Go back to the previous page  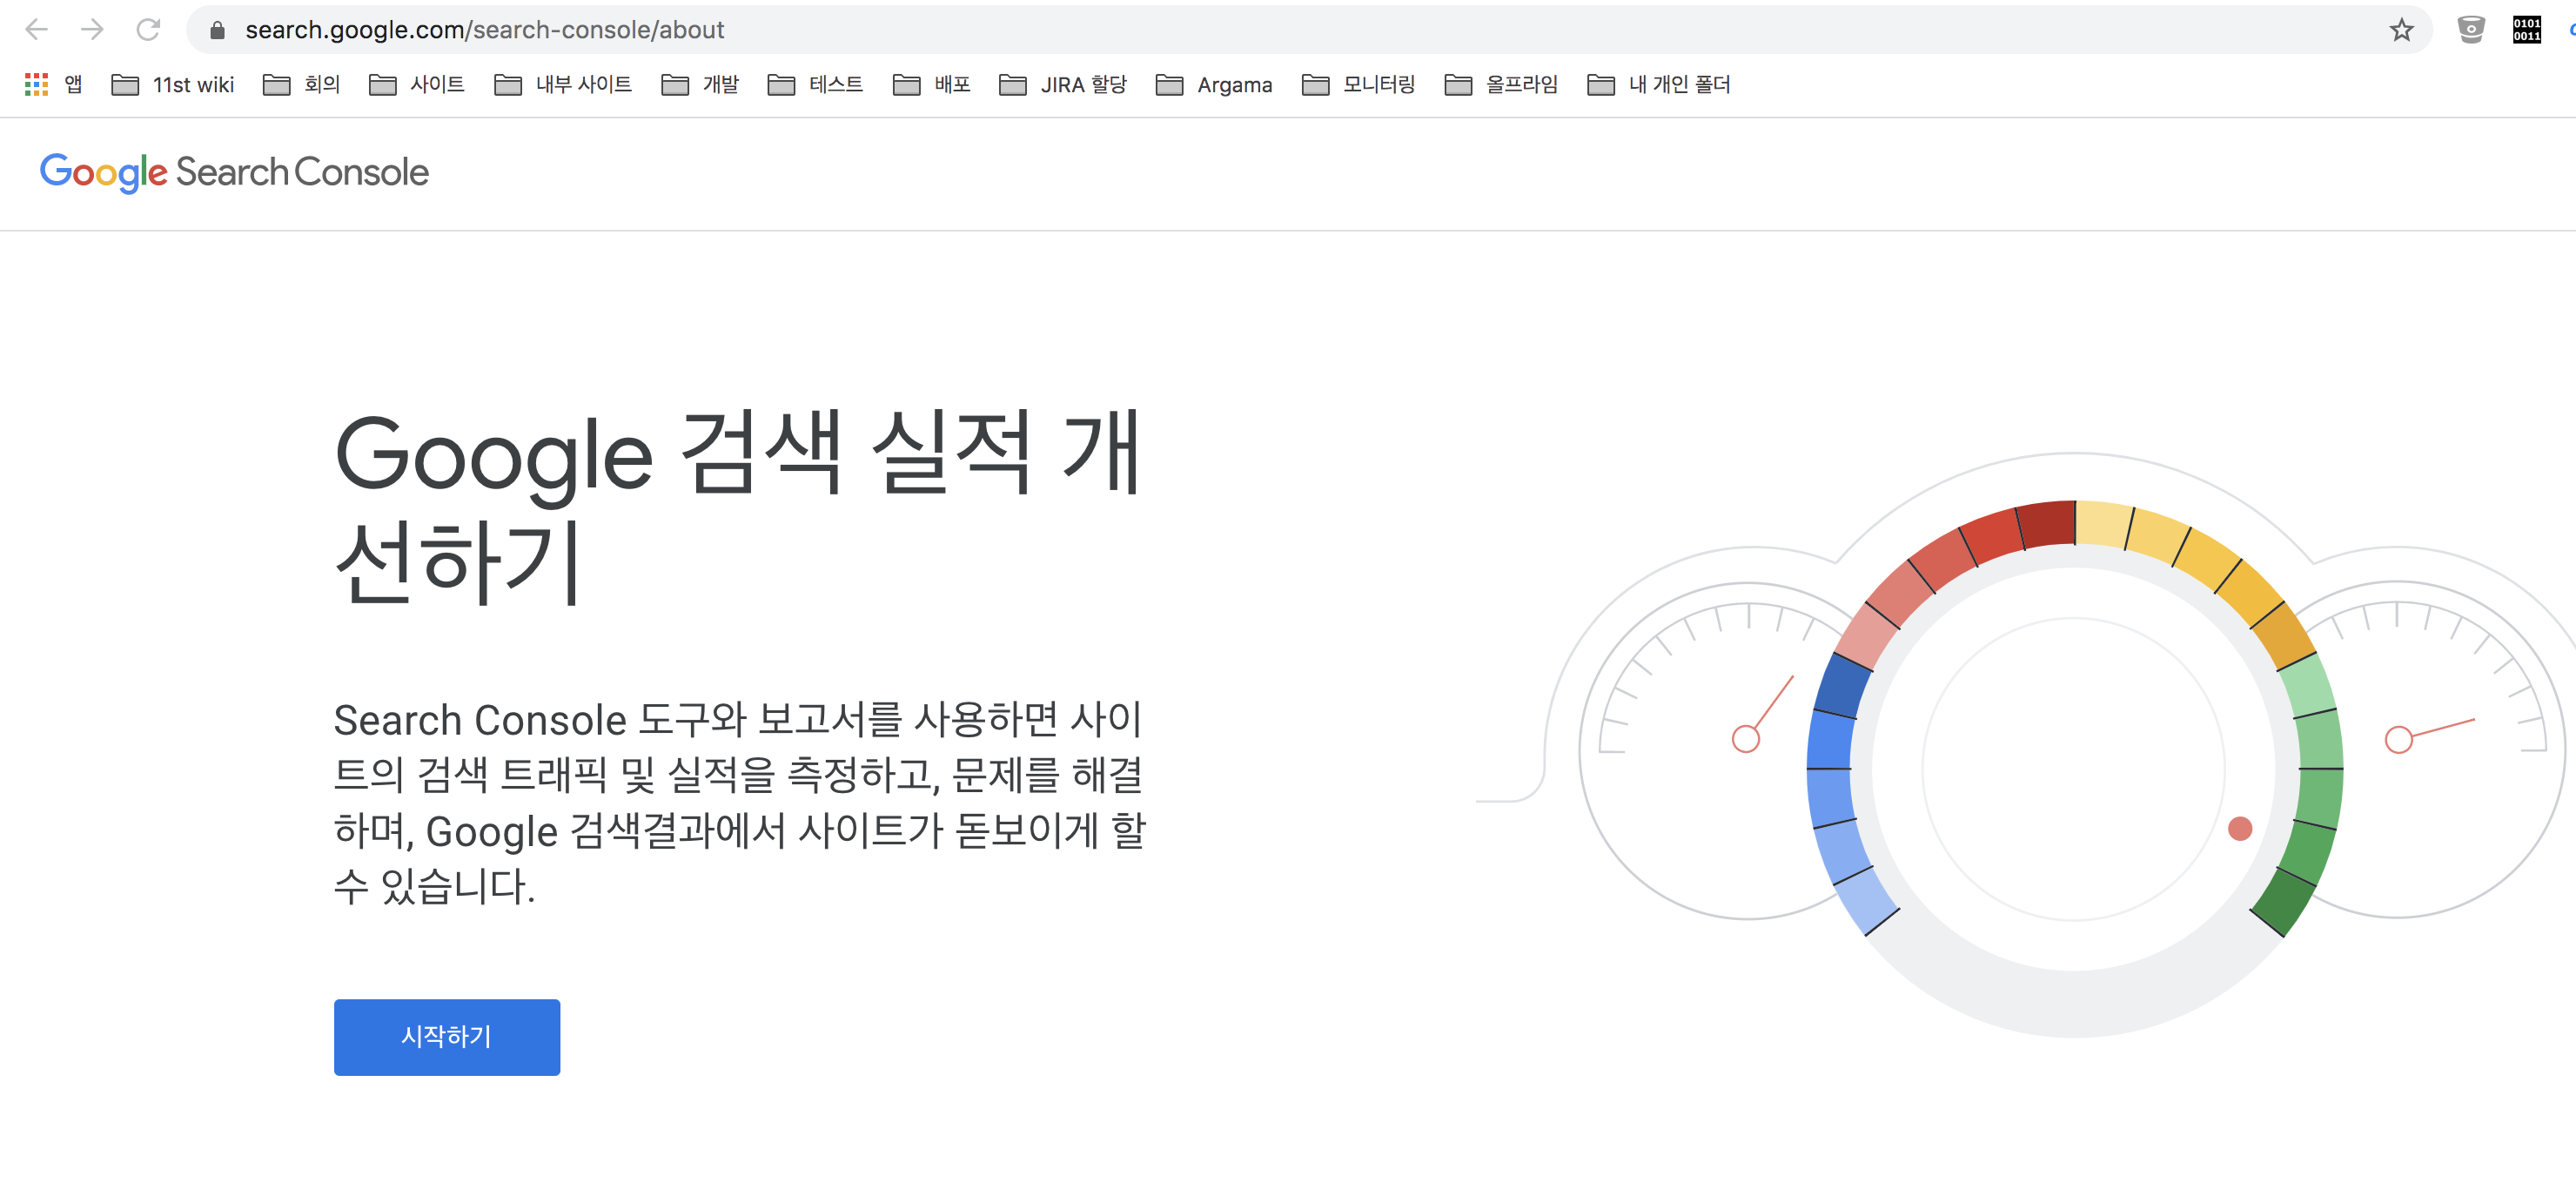coord(37,30)
